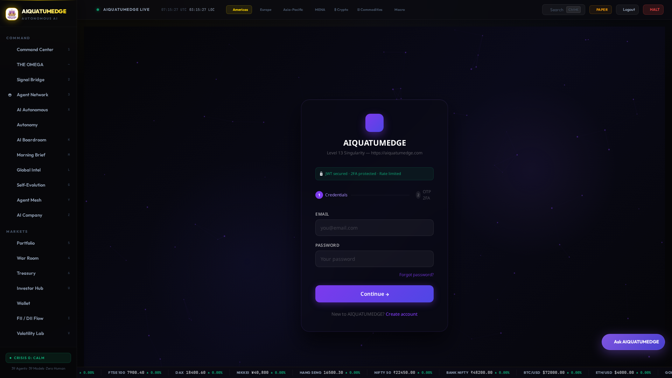Open Agent Mesh

click(x=38, y=200)
